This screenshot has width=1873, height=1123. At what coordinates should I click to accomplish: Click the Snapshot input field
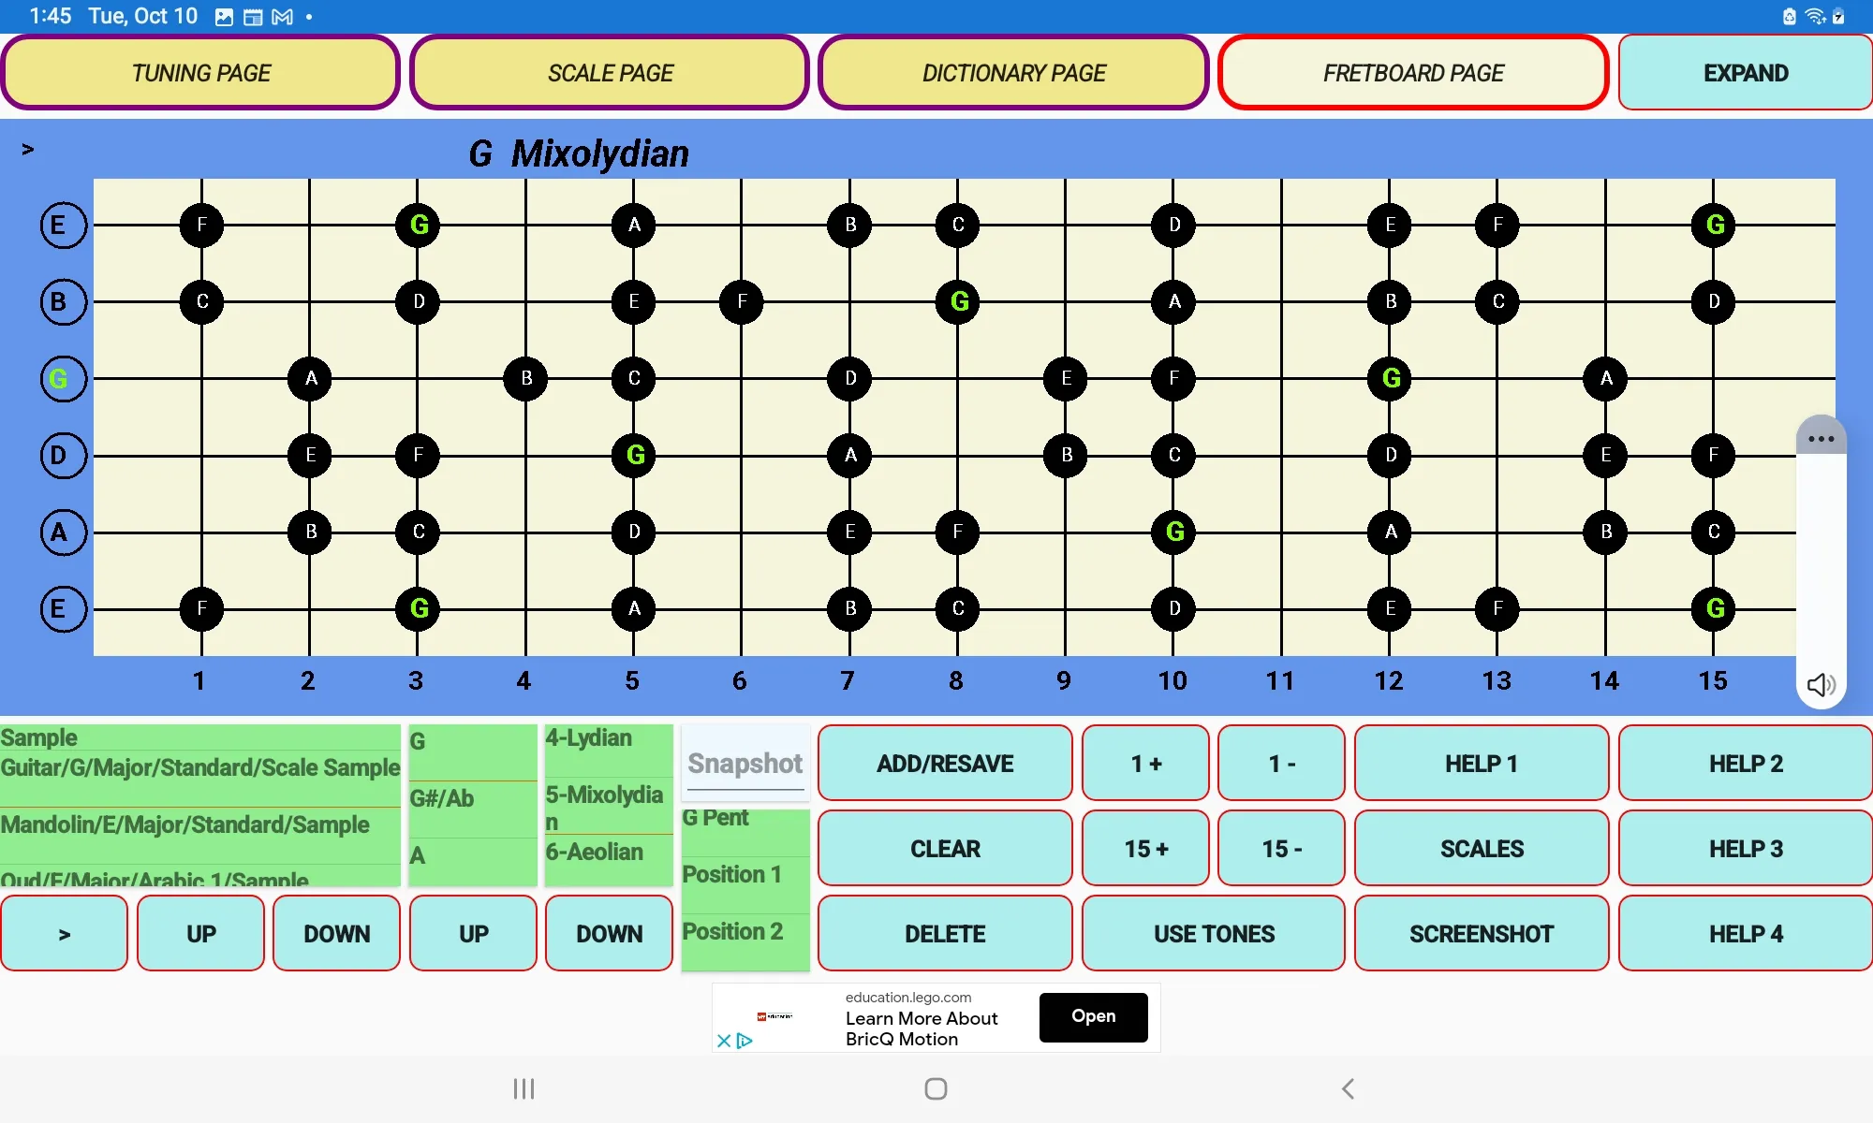tap(745, 764)
